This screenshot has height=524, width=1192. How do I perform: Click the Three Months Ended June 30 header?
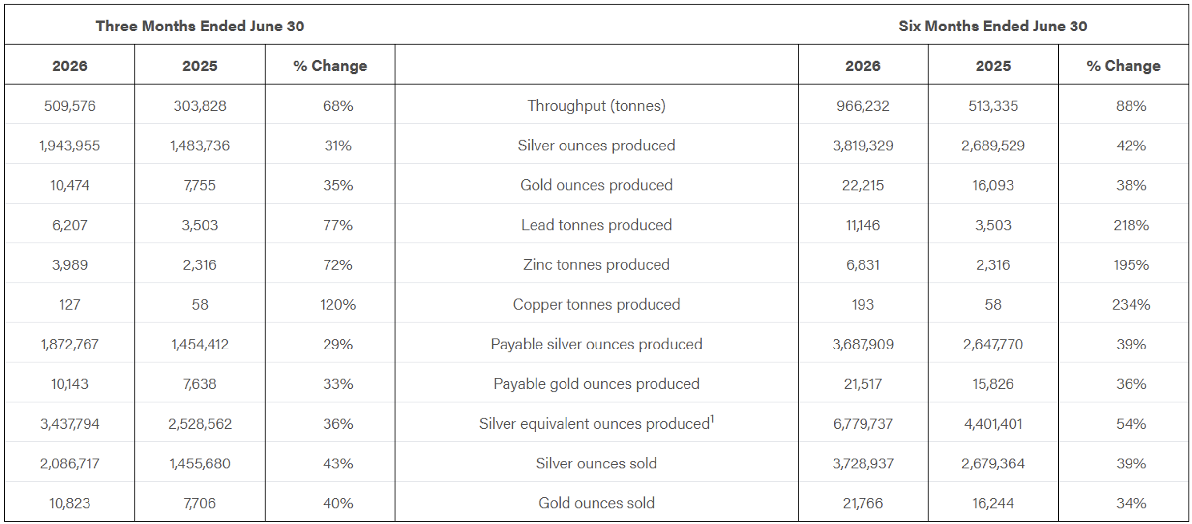tap(200, 26)
